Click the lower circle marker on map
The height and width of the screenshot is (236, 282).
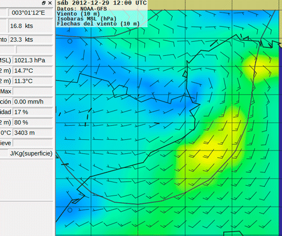[70, 210]
